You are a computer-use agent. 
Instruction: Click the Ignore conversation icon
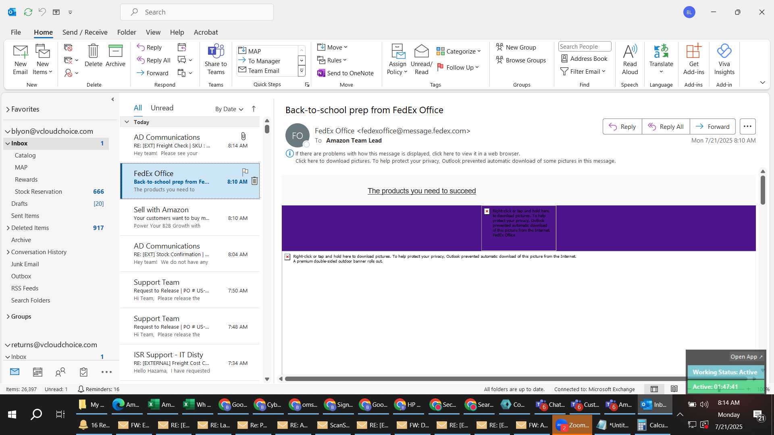(68, 48)
